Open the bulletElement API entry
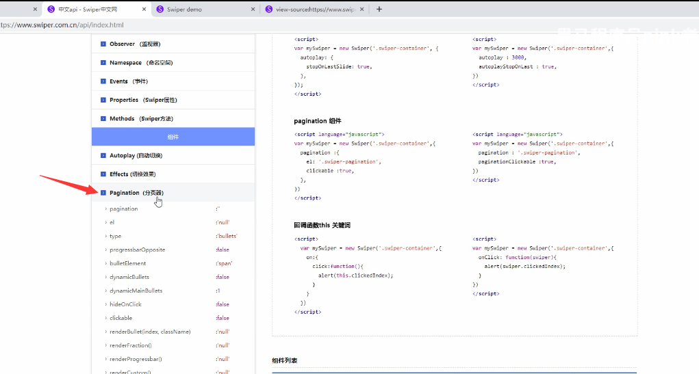Image resolution: width=699 pixels, height=374 pixels. coord(127,264)
